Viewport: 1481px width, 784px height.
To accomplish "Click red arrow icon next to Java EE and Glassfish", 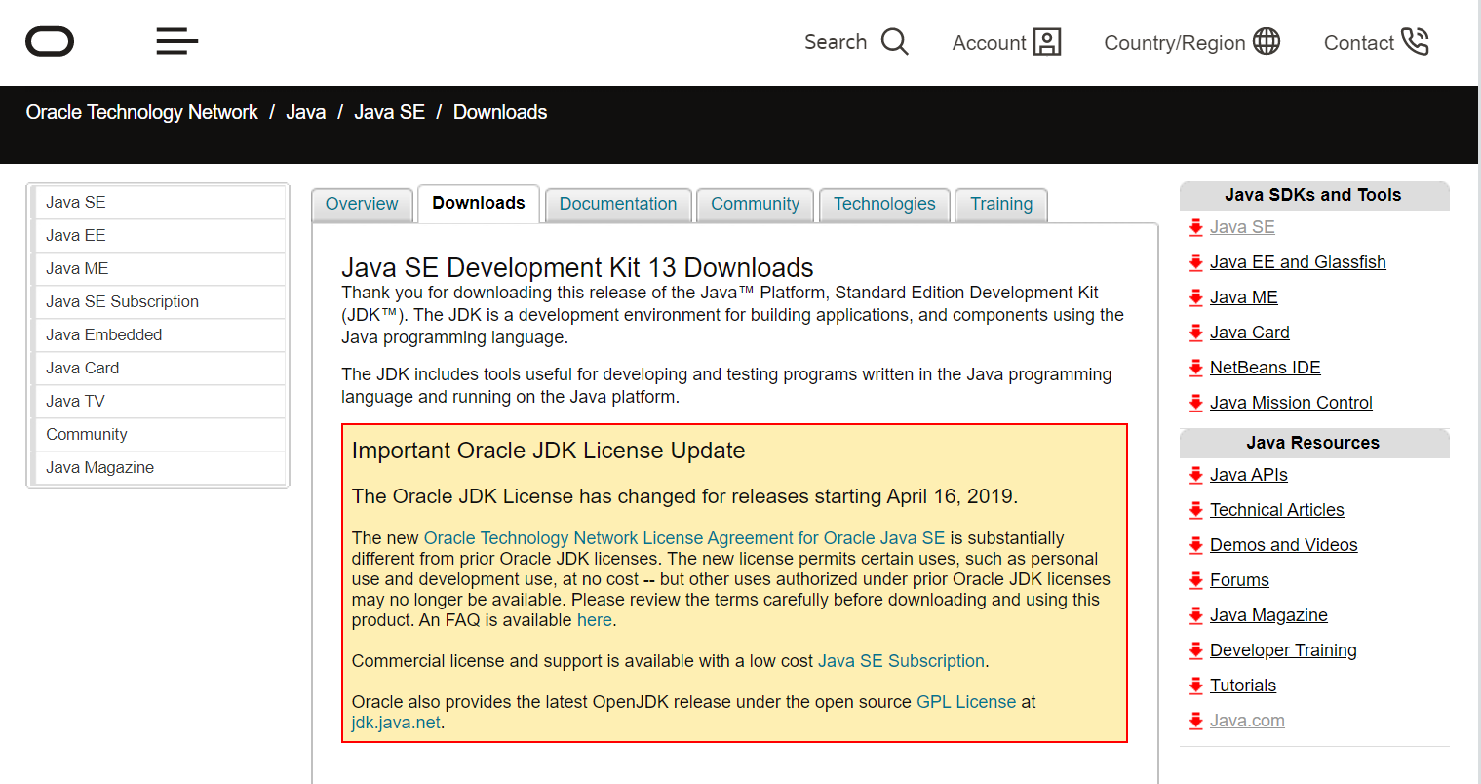I will click(1196, 262).
